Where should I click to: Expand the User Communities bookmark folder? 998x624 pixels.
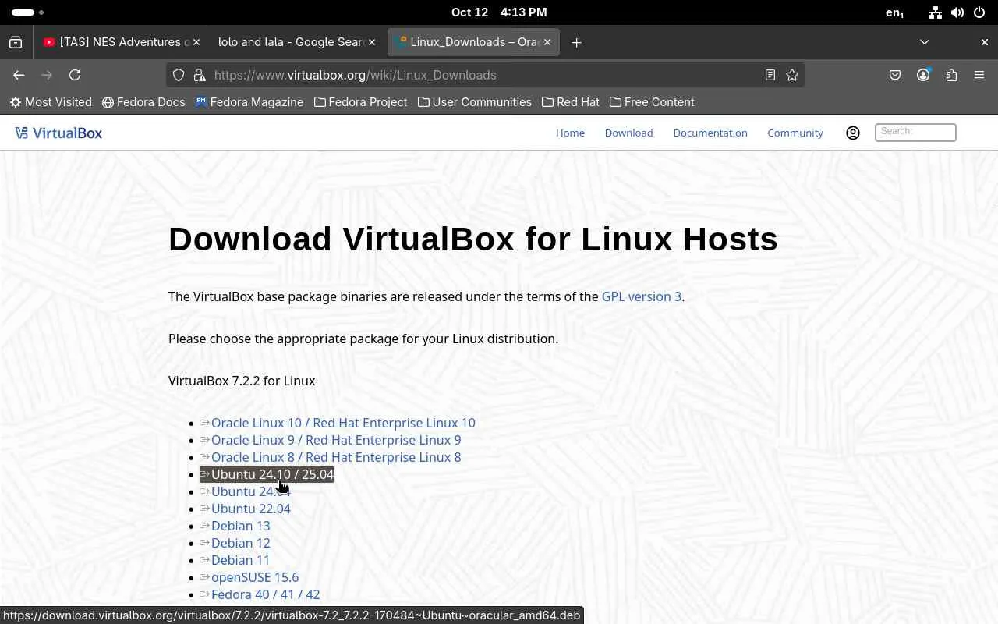pyautogui.click(x=475, y=102)
